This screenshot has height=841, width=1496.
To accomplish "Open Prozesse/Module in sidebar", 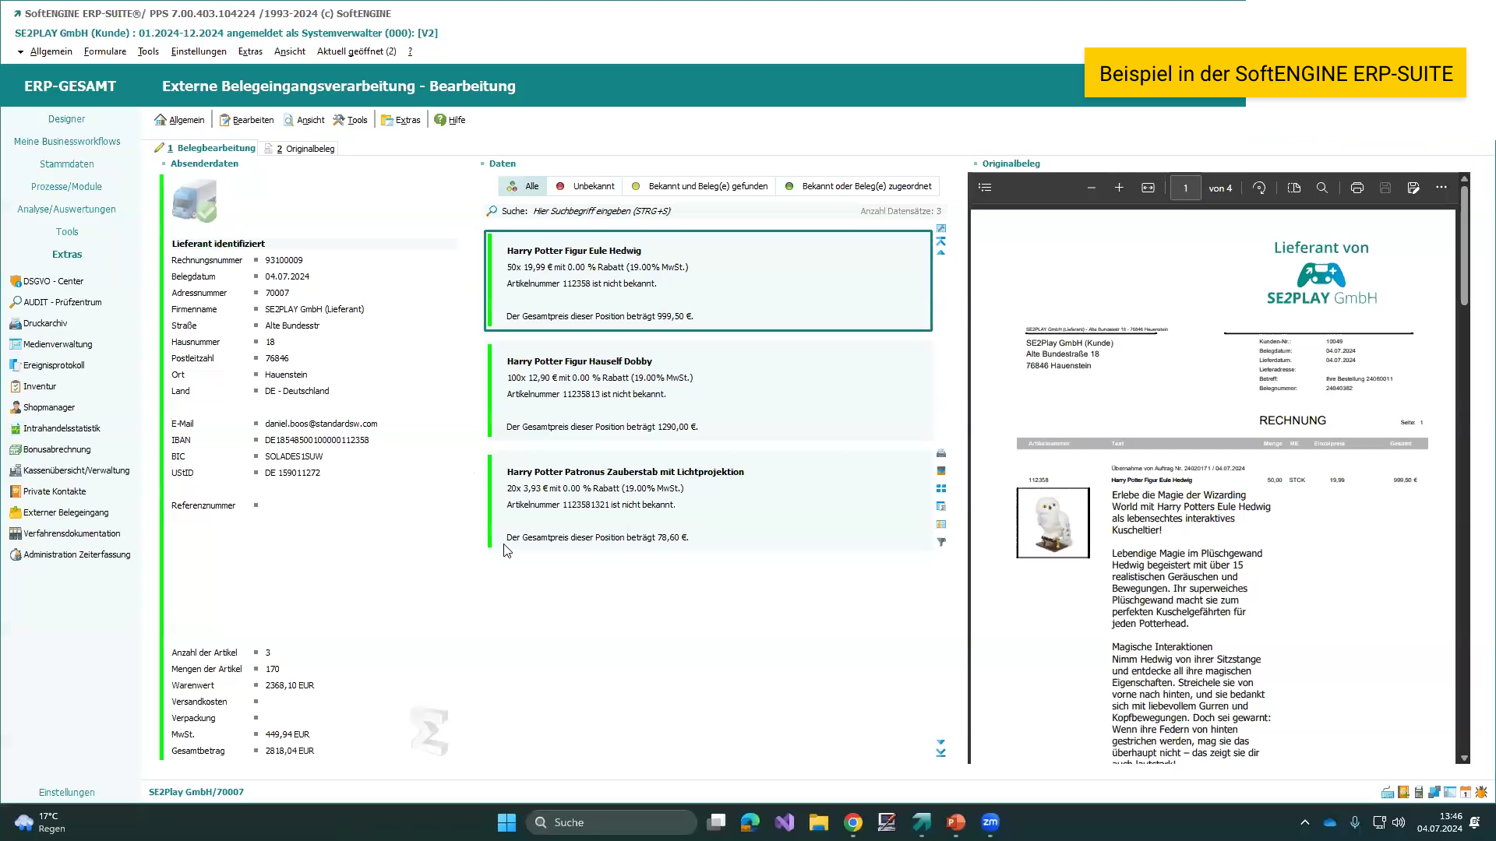I will tap(66, 187).
